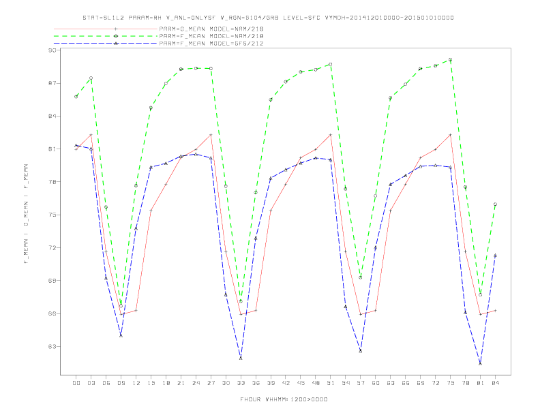
Task: Click x-axis forecast hour label 75
Action: (x=451, y=383)
